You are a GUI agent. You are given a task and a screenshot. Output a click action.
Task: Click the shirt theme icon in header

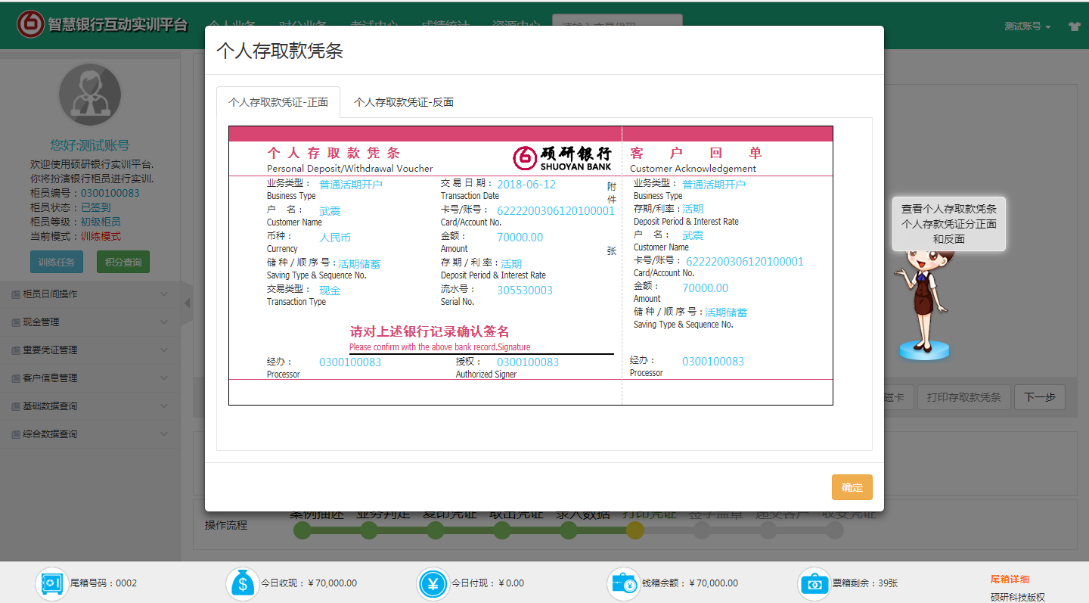pyautogui.click(x=1074, y=26)
